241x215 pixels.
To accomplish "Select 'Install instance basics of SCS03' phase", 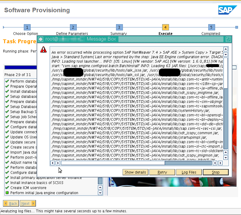I will coord(37,183).
